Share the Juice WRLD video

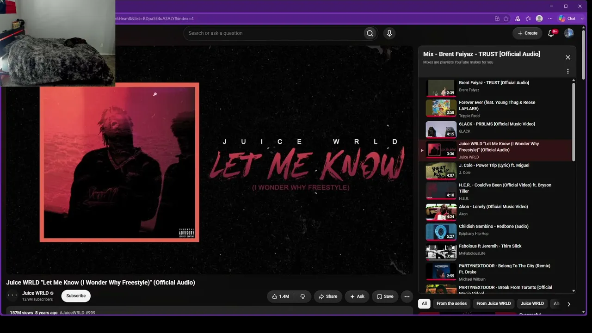(328, 296)
